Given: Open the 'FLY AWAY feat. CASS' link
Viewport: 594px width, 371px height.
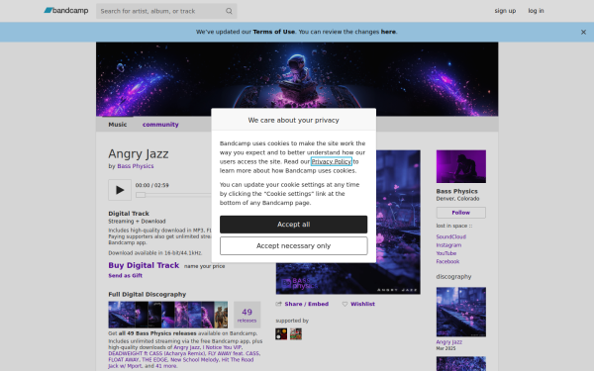Looking at the screenshot, I should tap(234, 353).
